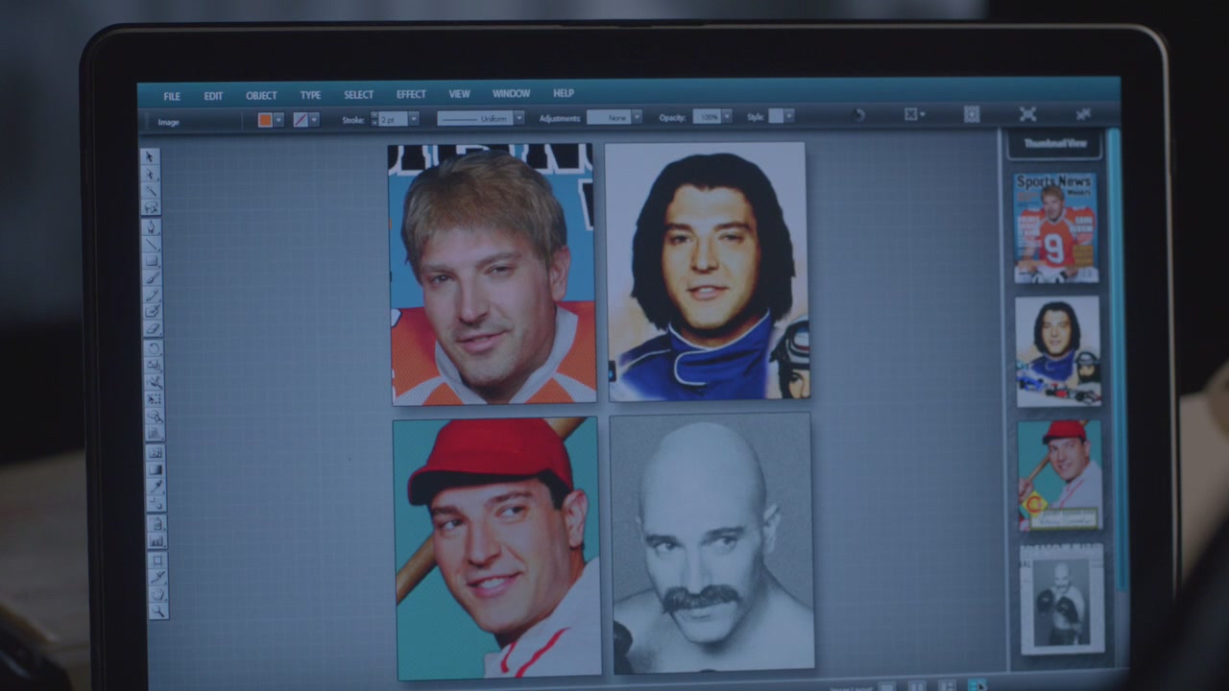
Task: Click the stroke swatch with red slash
Action: click(301, 120)
